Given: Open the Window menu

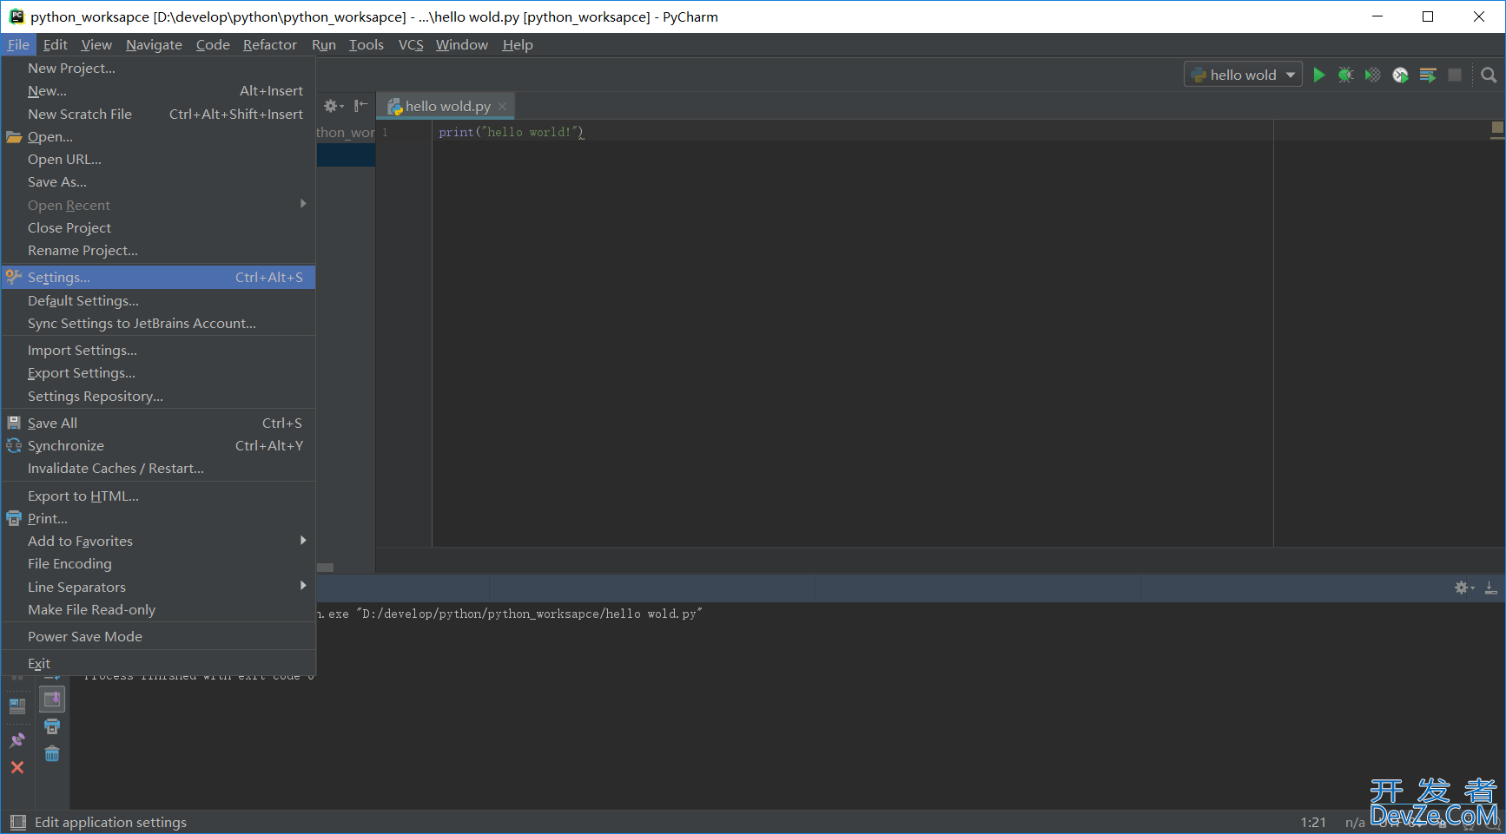Looking at the screenshot, I should click(x=462, y=44).
